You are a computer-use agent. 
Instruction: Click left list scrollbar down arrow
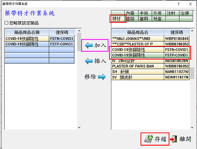79,127
